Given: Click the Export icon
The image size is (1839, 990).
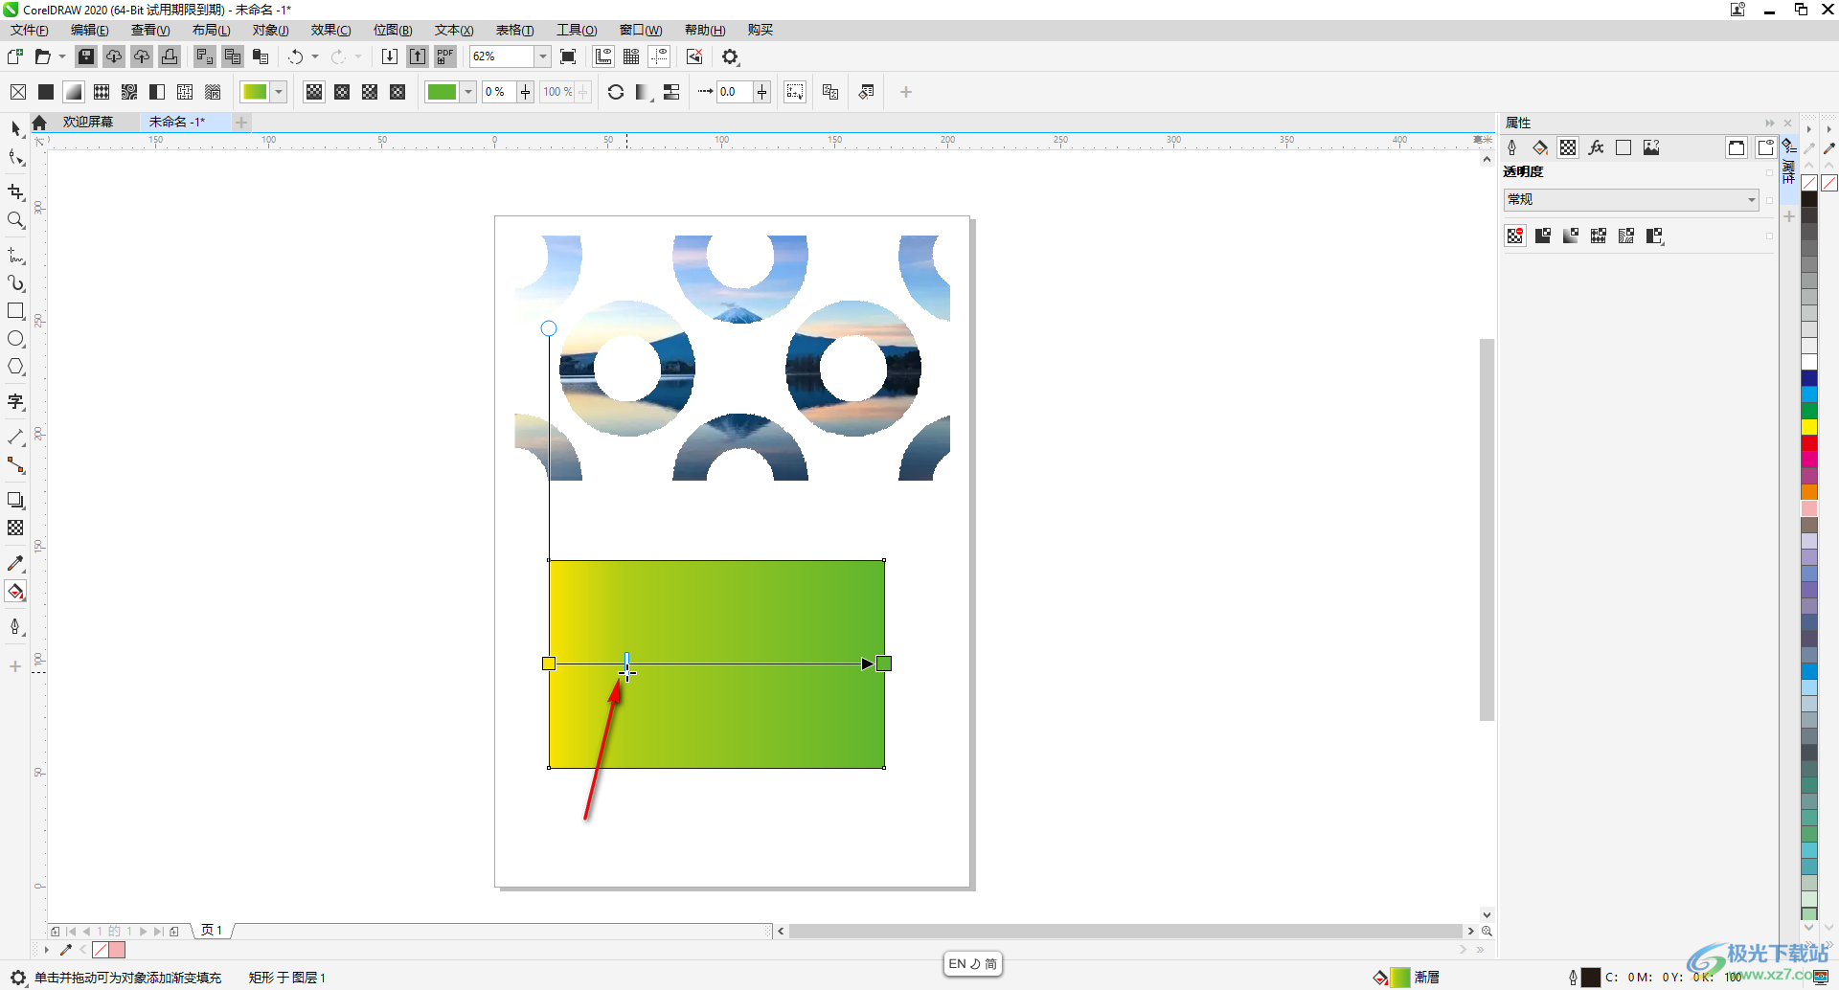Looking at the screenshot, I should (x=418, y=56).
